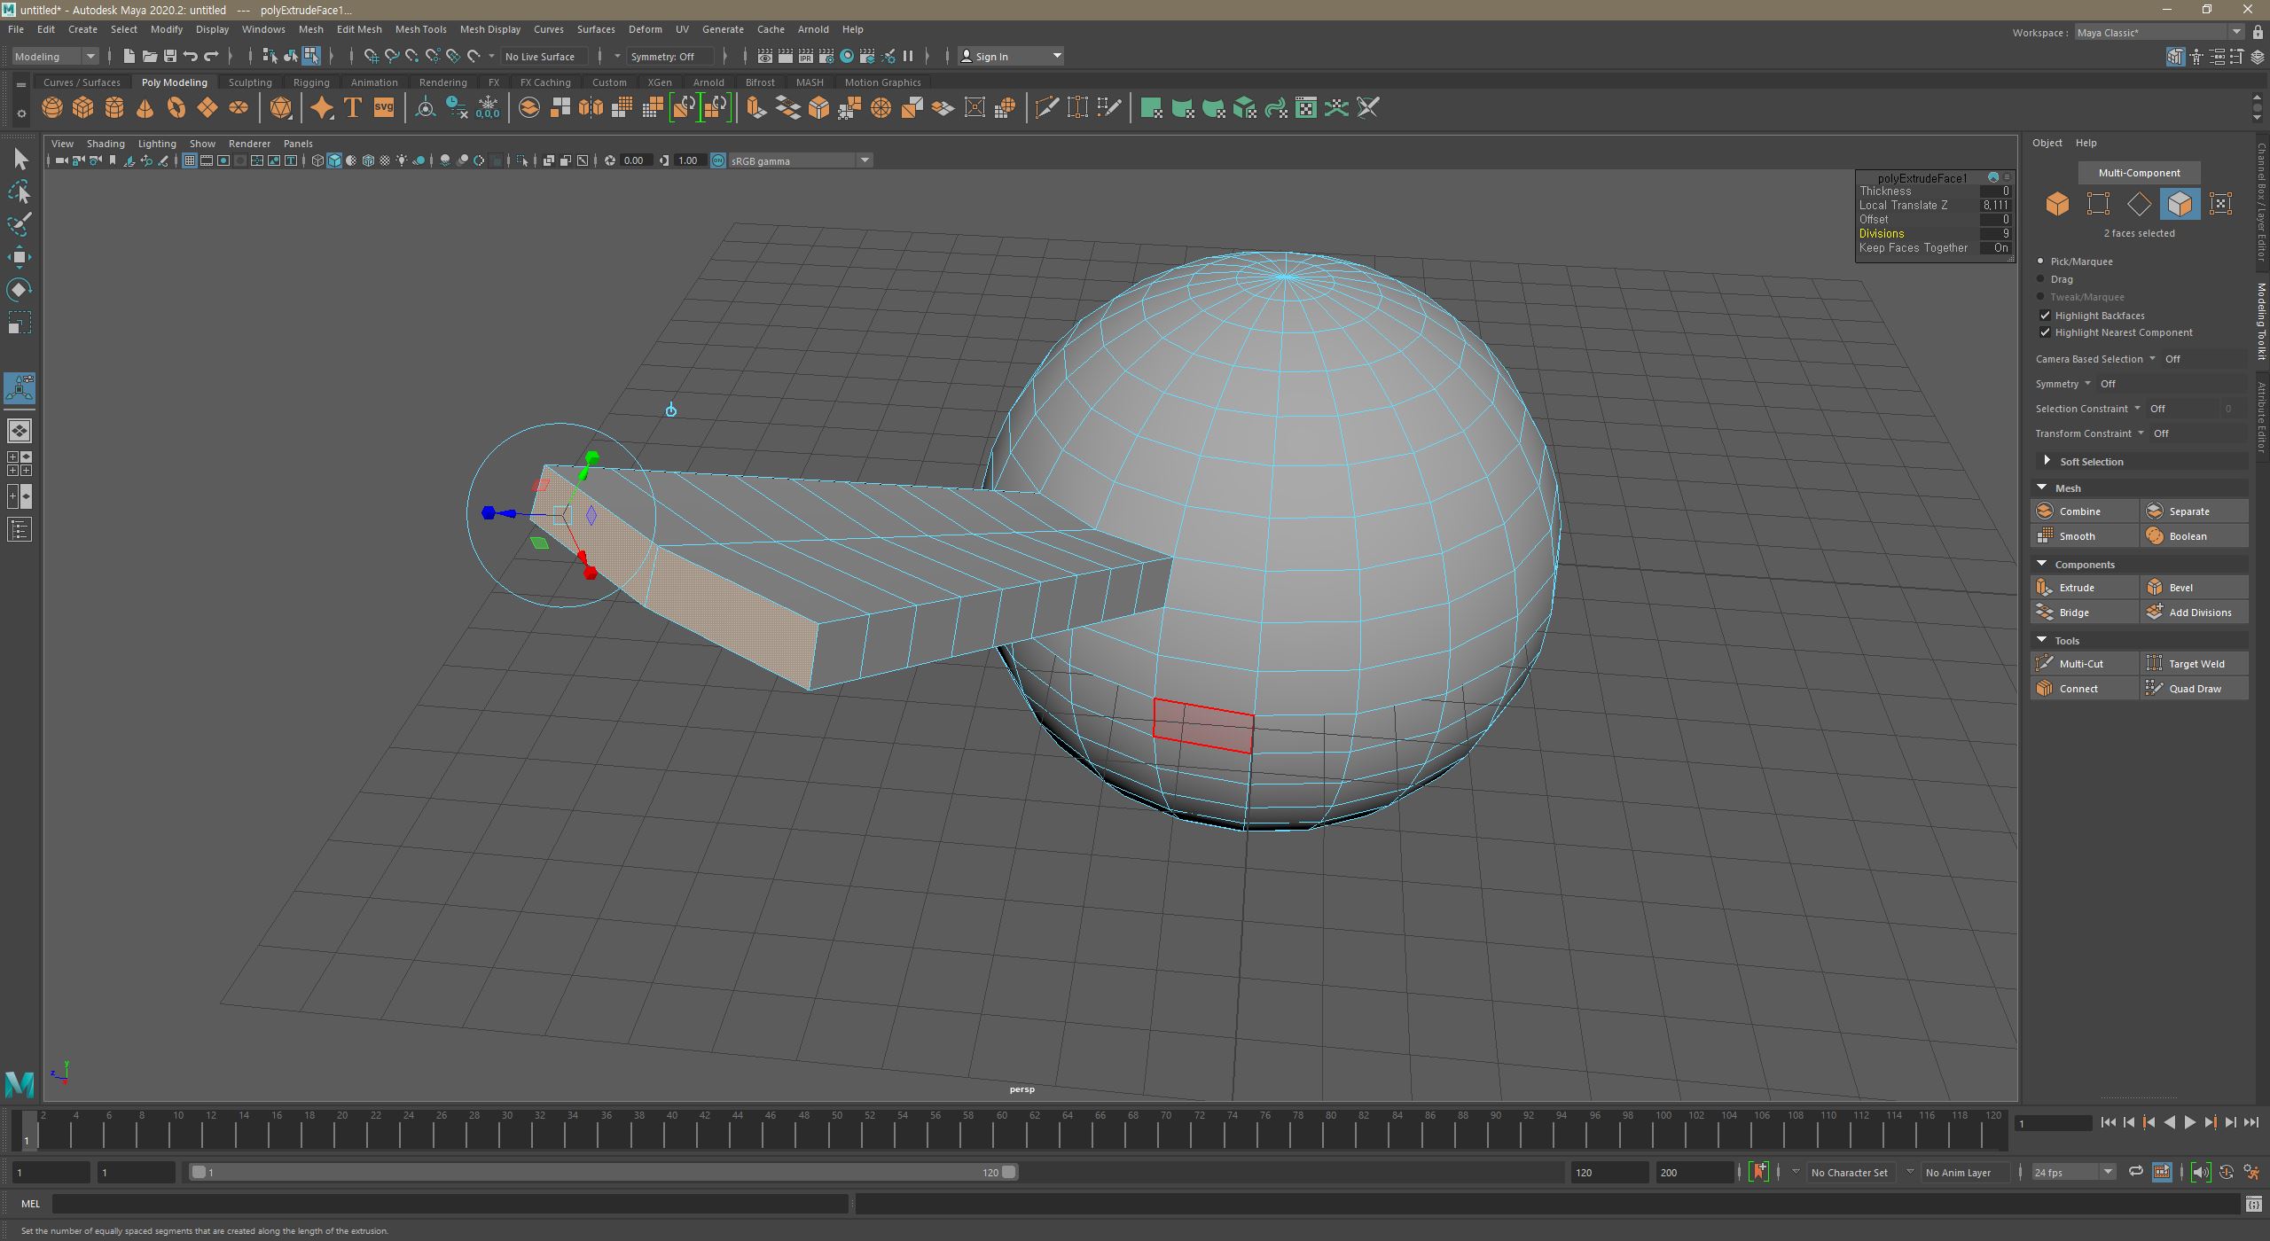
Task: Open the Mesh Tools menu
Action: click(x=420, y=29)
